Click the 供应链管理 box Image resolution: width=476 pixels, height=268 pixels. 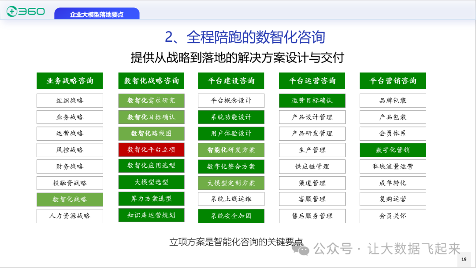click(x=312, y=167)
